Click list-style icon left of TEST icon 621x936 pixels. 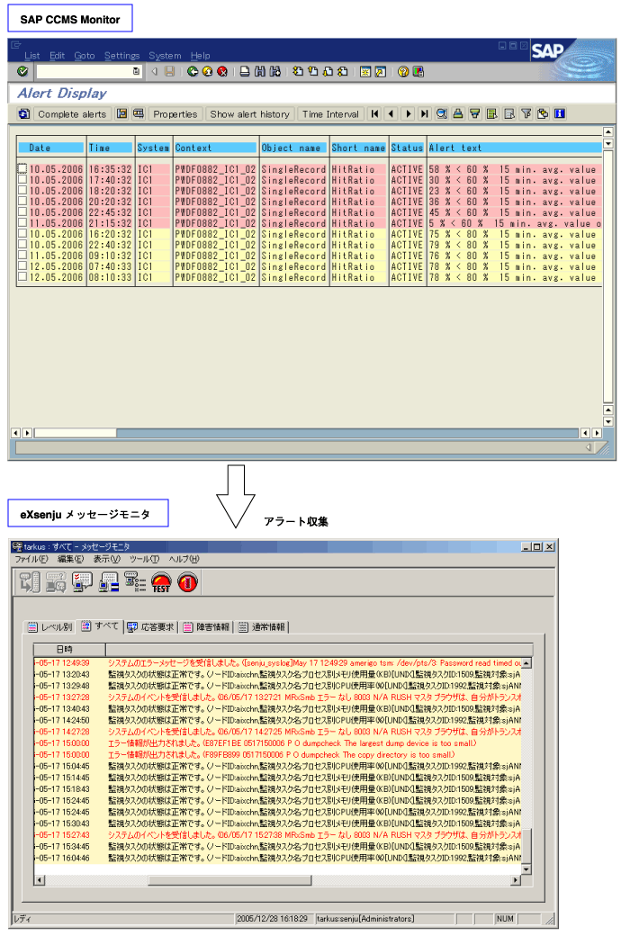coord(135,582)
